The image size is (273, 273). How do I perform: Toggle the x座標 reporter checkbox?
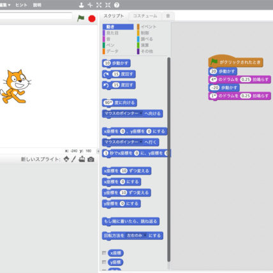tap(104, 253)
